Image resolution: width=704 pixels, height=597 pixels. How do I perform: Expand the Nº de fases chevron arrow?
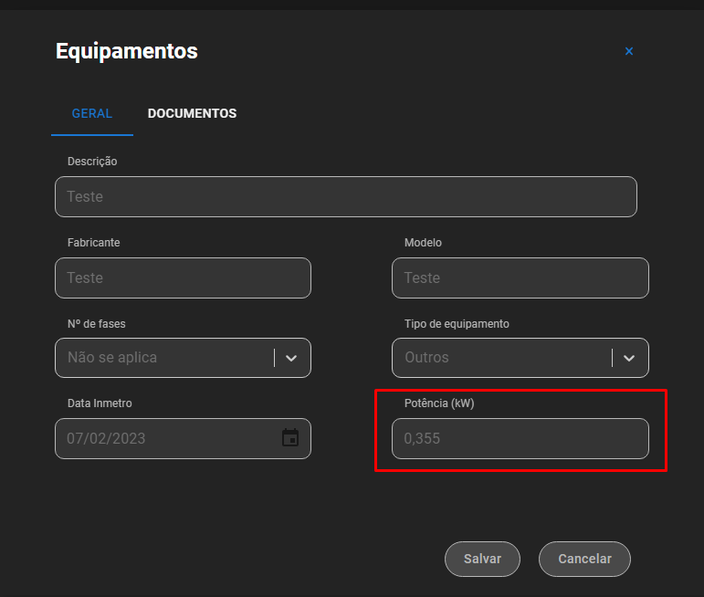coord(291,358)
